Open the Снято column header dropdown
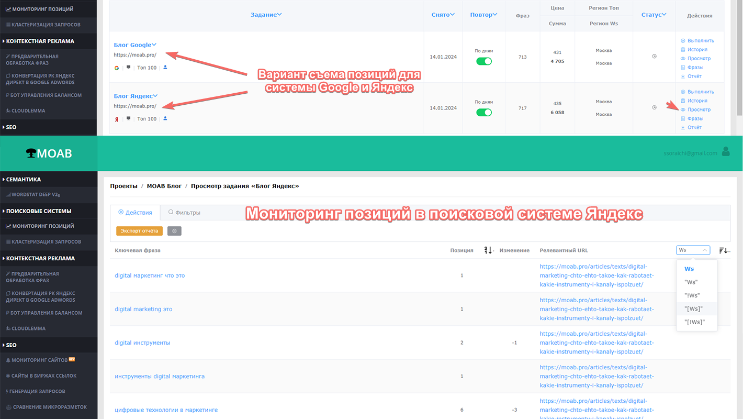This screenshot has width=743, height=419. 443,15
